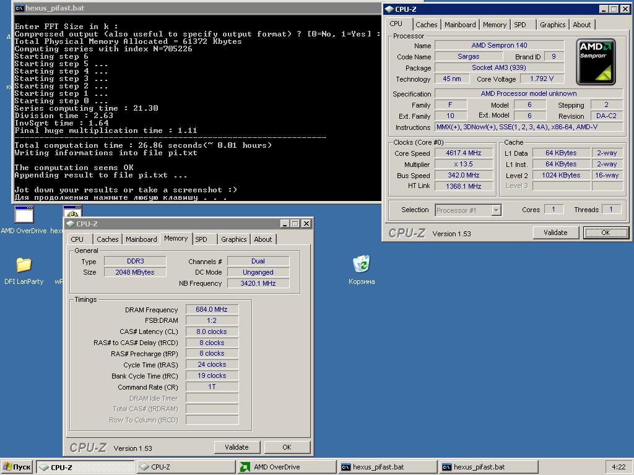Switch to second CPU-Z taskbar button
Screen dimensions: 634x475
(186, 467)
